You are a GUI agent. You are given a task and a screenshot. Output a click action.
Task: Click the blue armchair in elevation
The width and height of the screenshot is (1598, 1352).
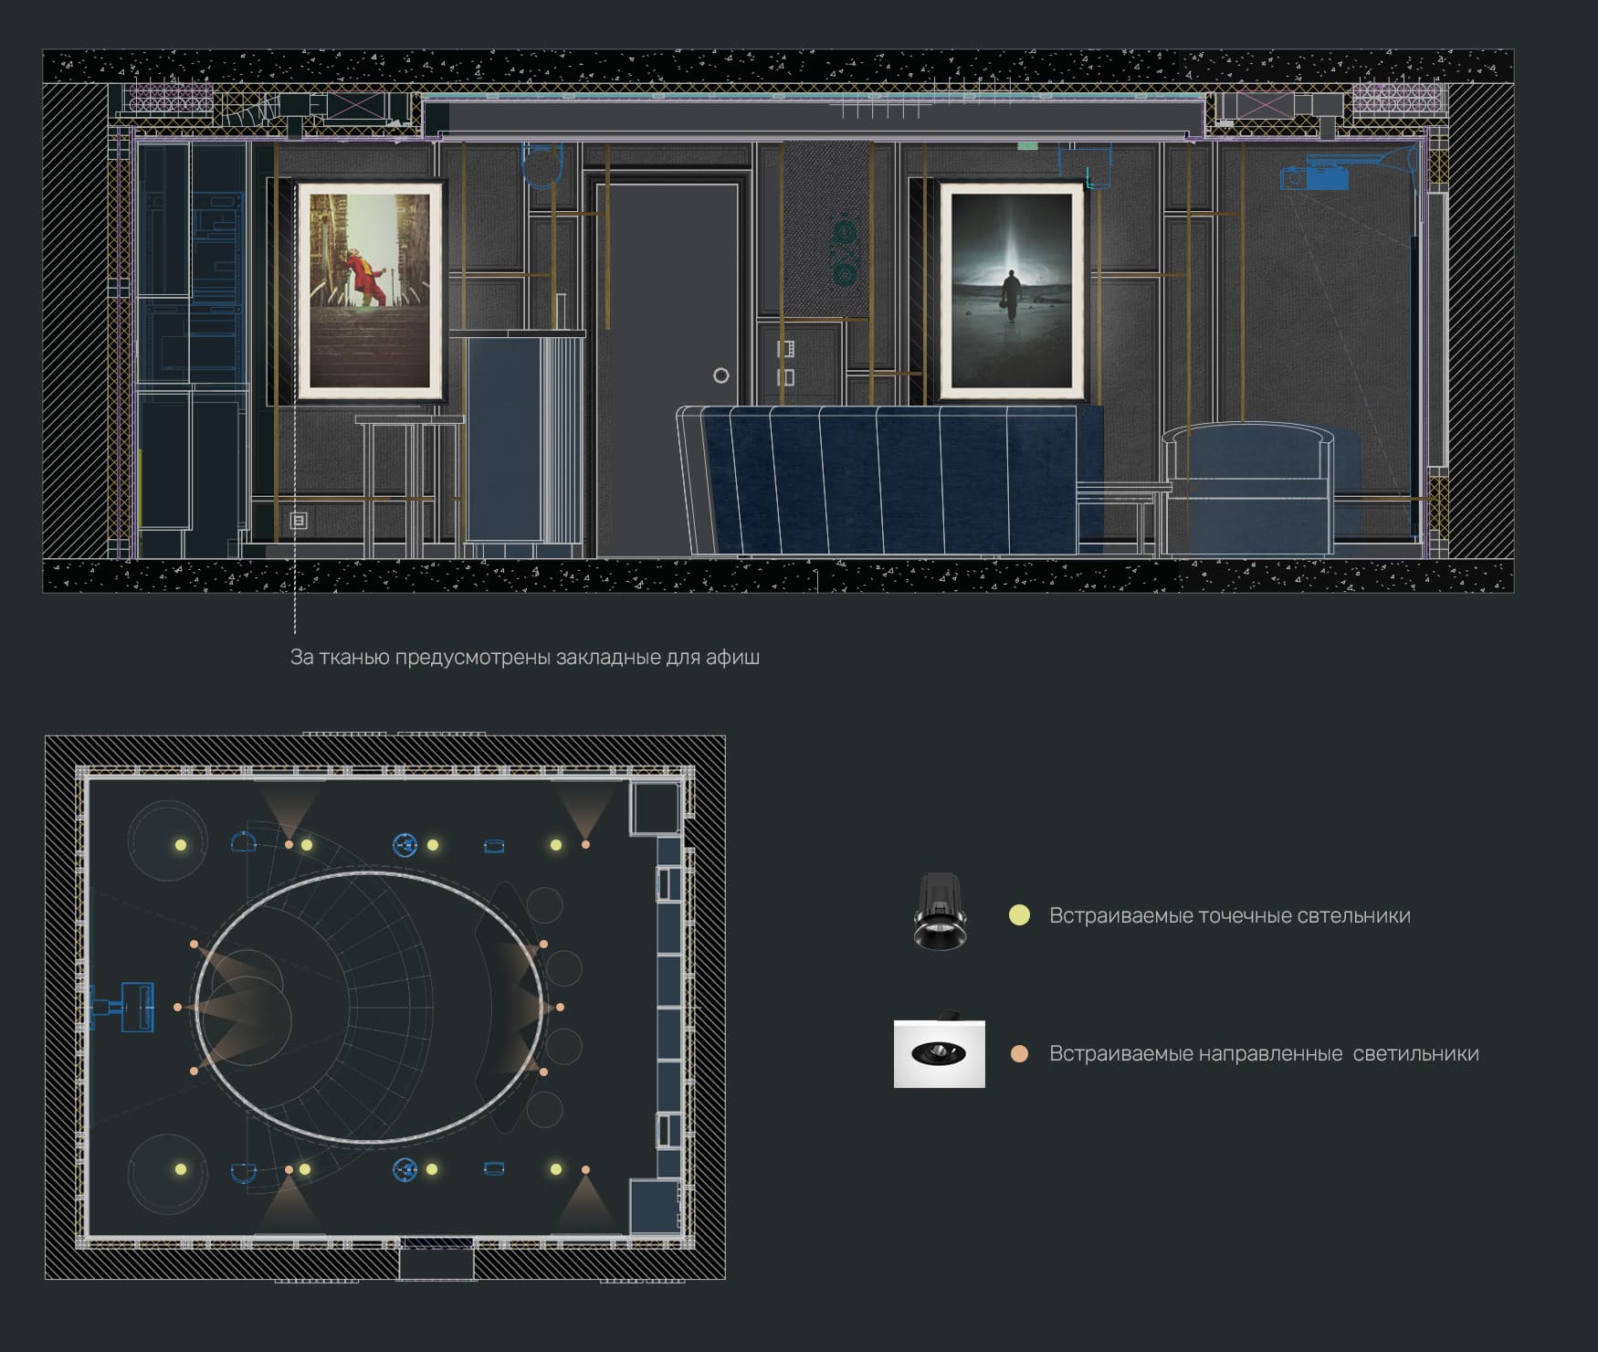point(1248,488)
